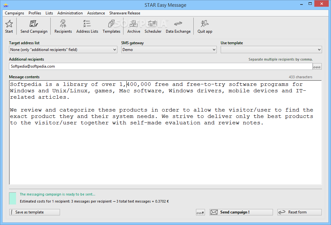
Task: Click the Send campaign ! button
Action: click(x=241, y=212)
